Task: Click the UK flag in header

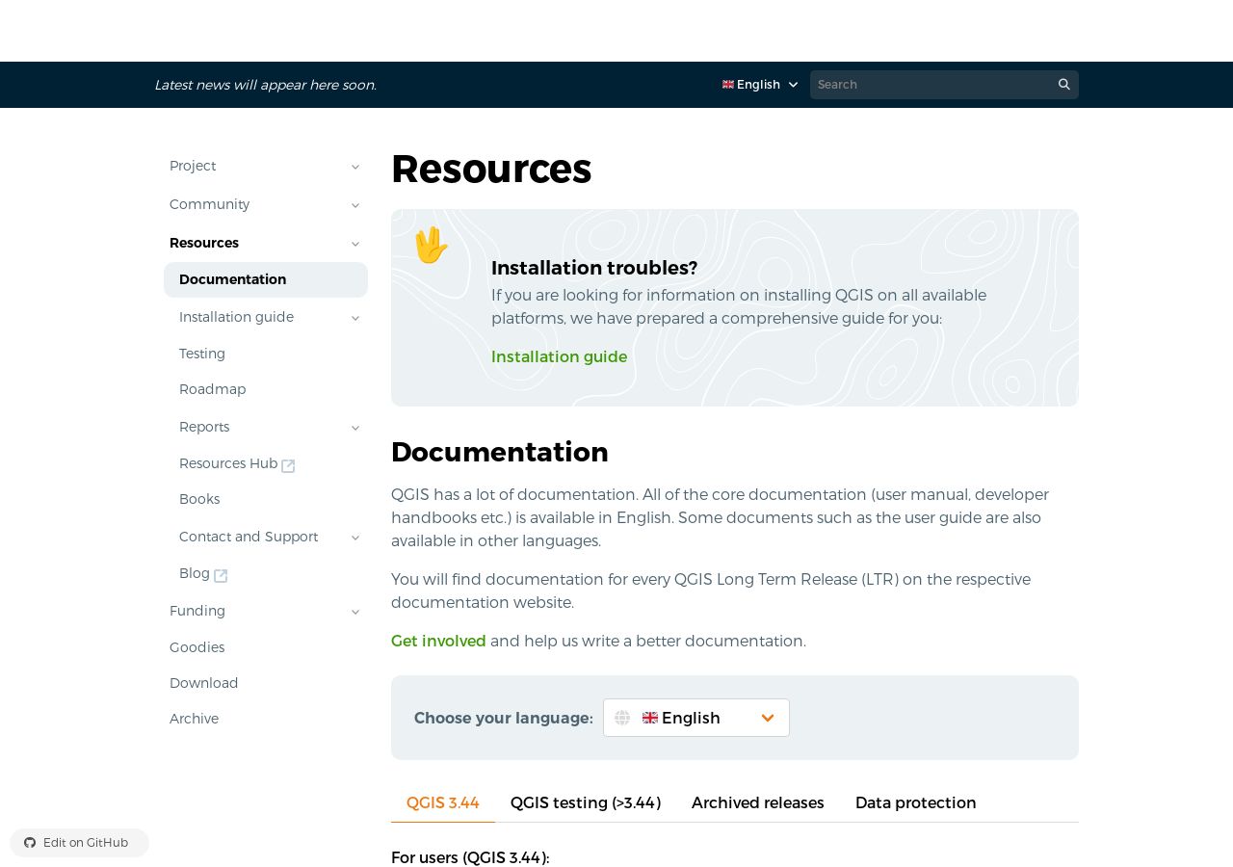Action: pos(728,85)
